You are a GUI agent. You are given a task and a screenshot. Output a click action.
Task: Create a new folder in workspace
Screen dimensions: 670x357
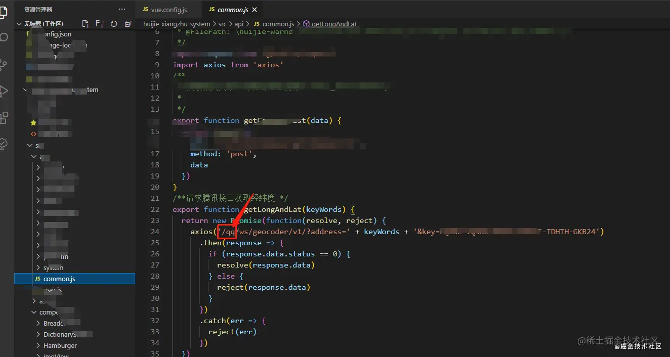coord(100,24)
